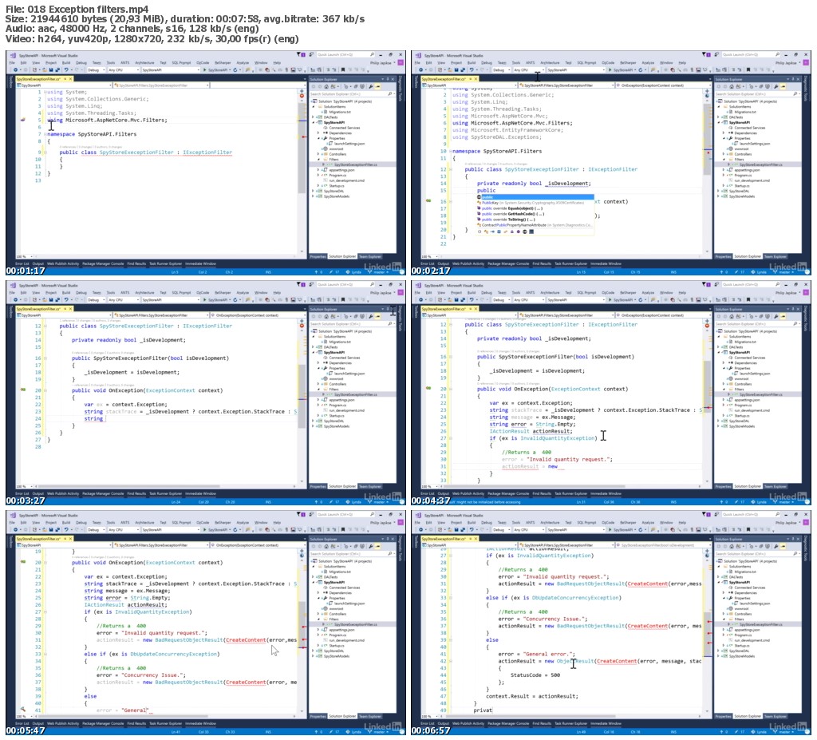This screenshot has height=740, width=817.
Task: Select SpyStoreExceptionFilter.cs in the 00:05:47 Solution Explorer
Action: point(356,625)
